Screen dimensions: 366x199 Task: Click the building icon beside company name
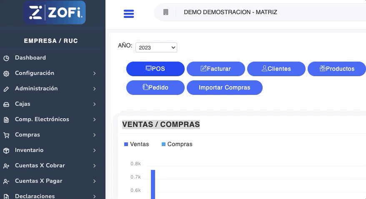point(166,12)
